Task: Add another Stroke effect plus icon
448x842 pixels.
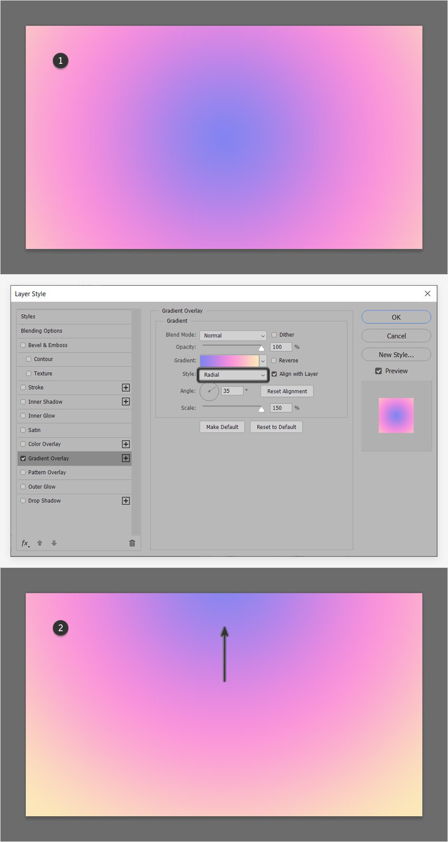Action: (x=126, y=388)
